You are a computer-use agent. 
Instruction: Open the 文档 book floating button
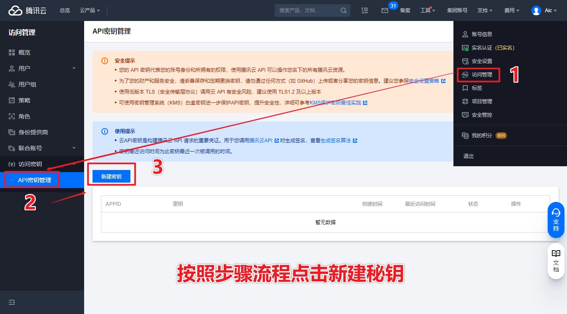click(556, 261)
